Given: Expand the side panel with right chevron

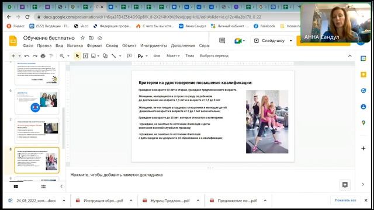Looking at the screenshot, I should pyautogui.click(x=363, y=184).
